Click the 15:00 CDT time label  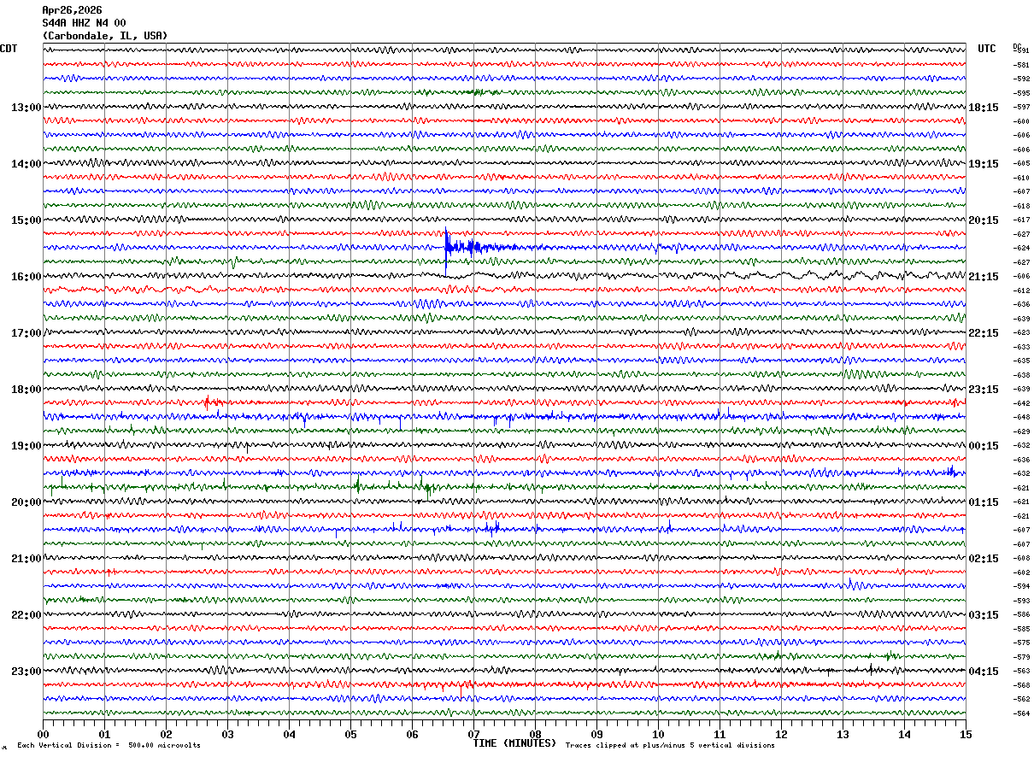click(26, 220)
